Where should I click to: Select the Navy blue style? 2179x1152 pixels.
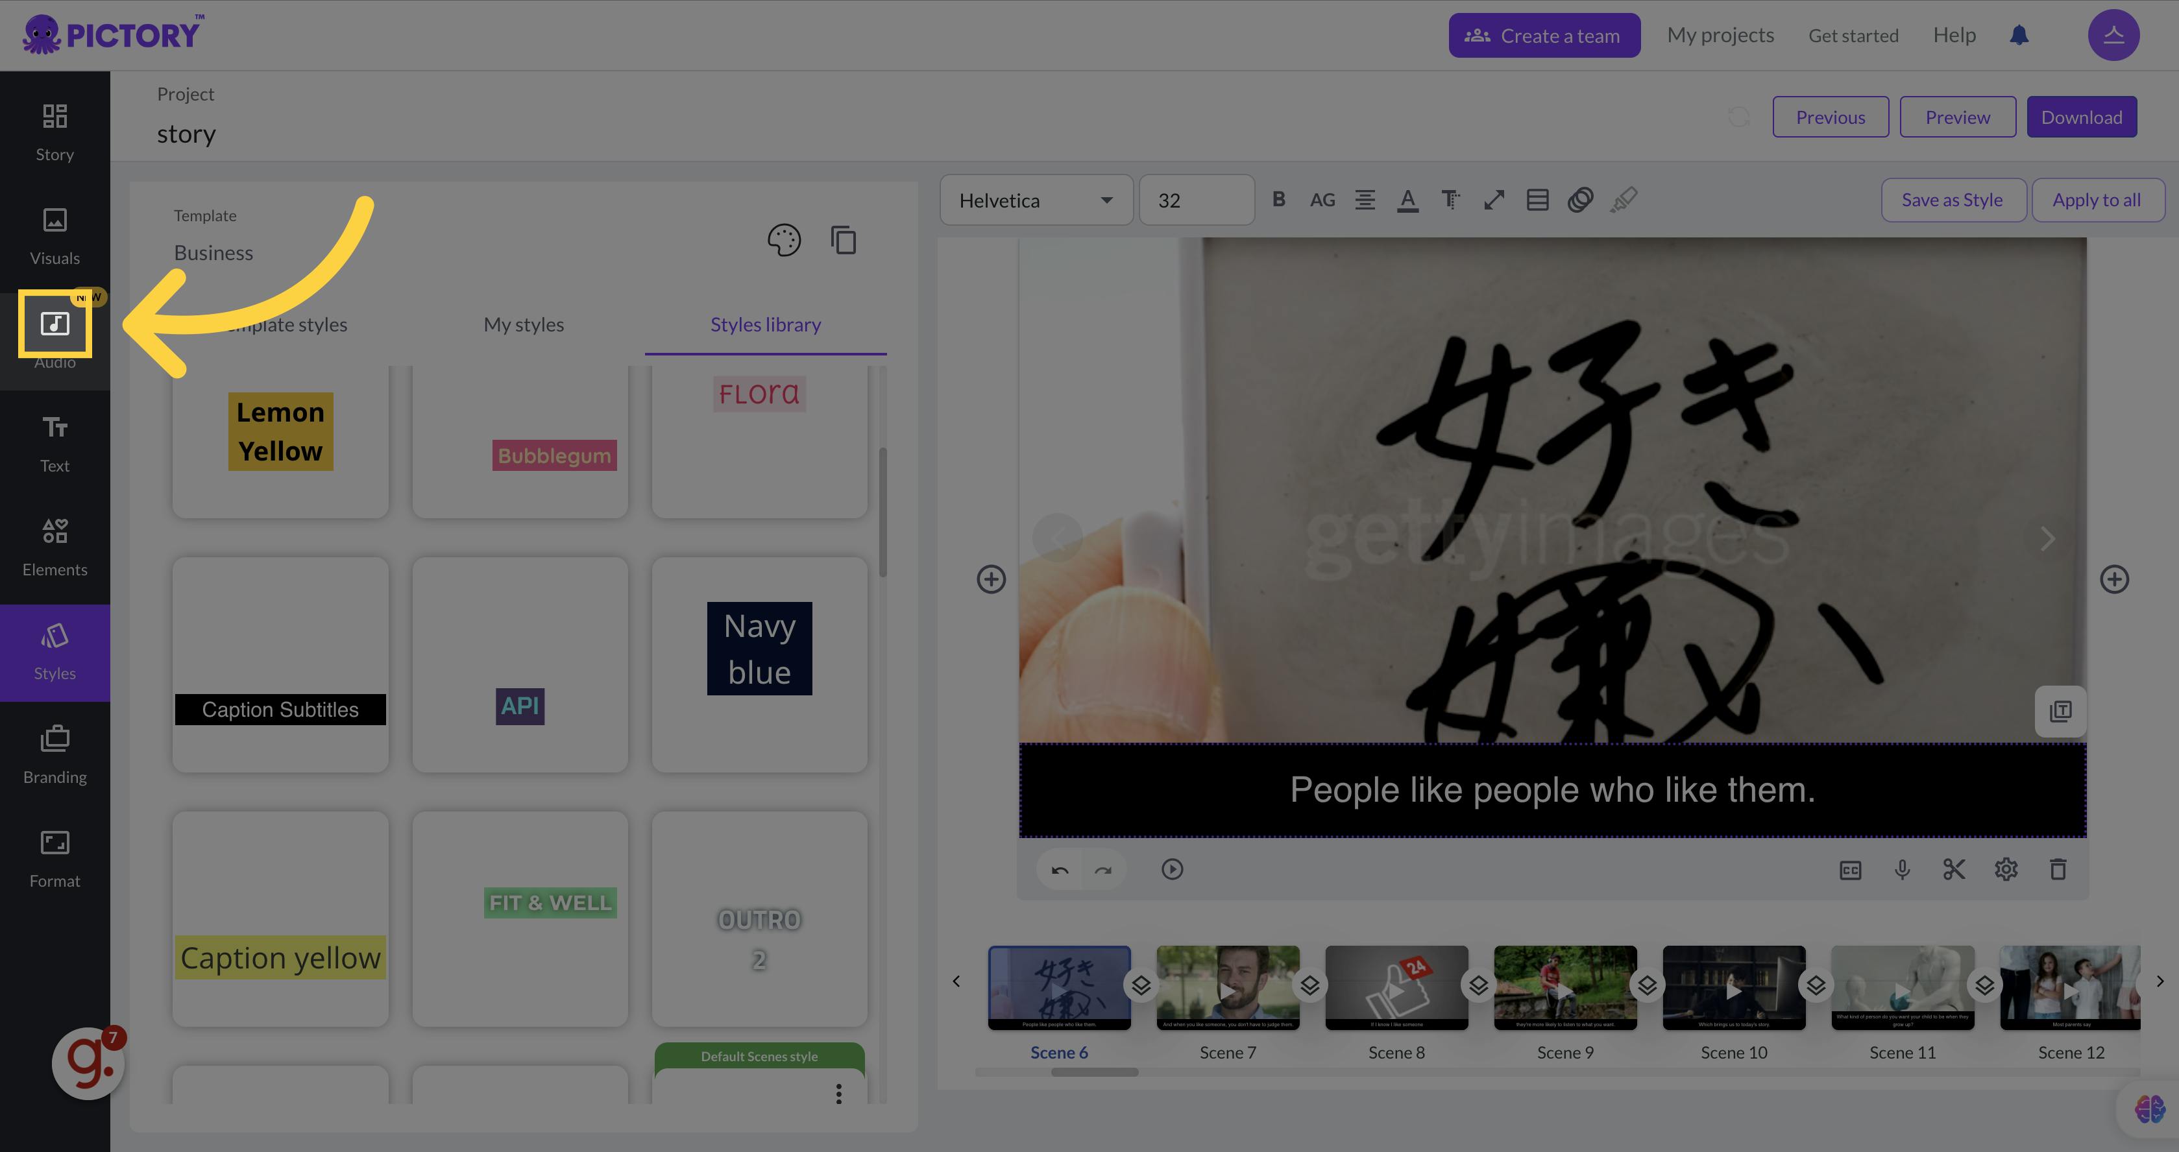tap(760, 665)
